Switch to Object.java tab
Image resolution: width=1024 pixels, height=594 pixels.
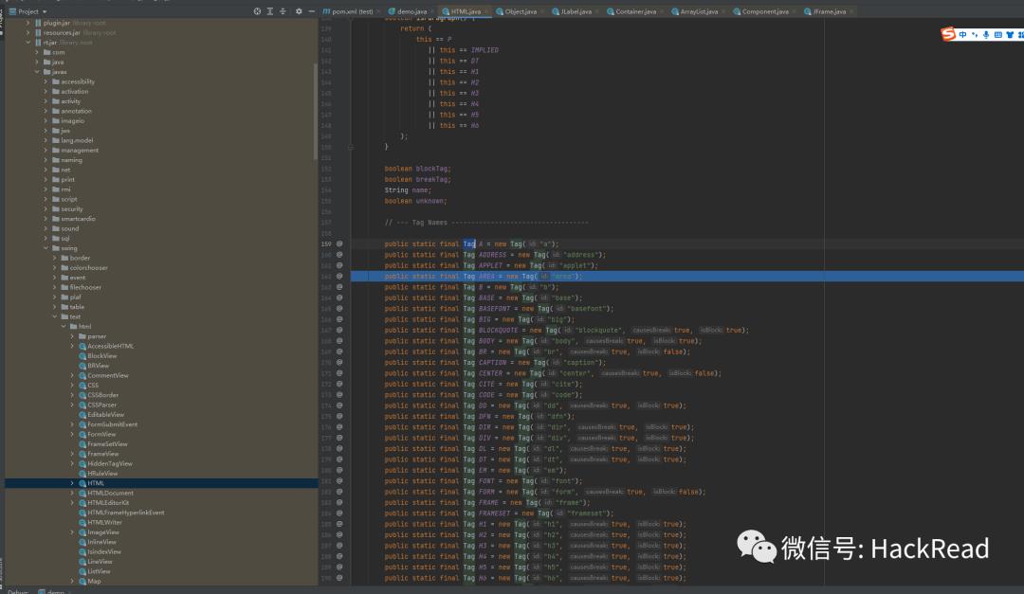tap(520, 11)
